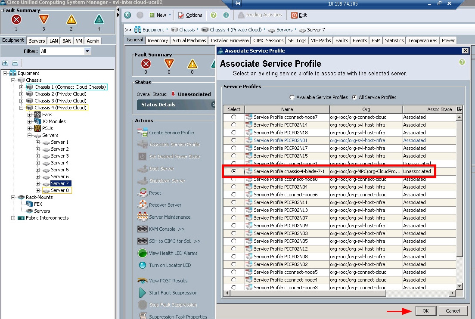Collapse the Rack-Mounts tree node

pyautogui.click(x=13, y=197)
